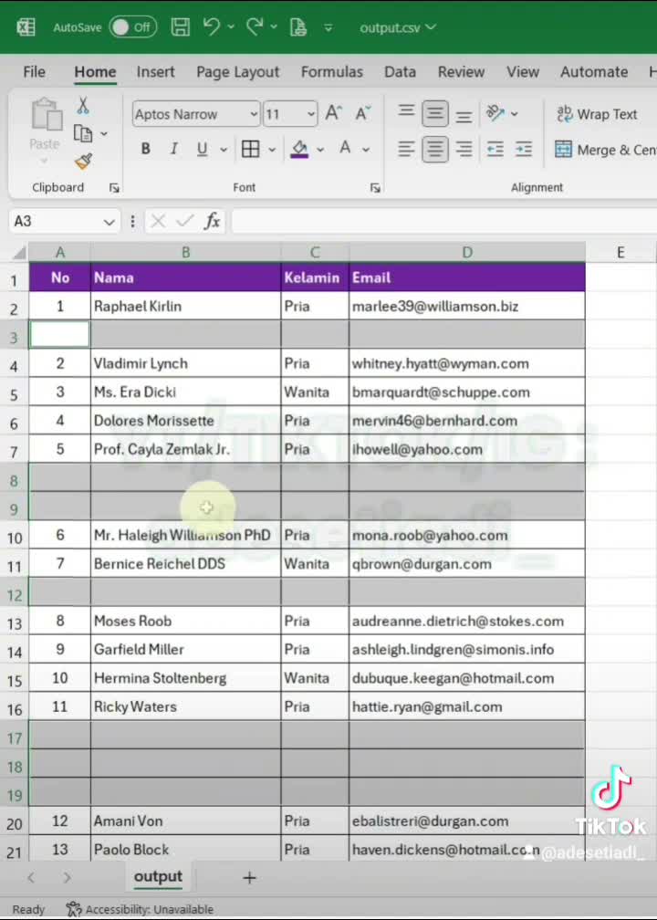
Task: Select the Home ribbon tab
Action: (x=95, y=71)
